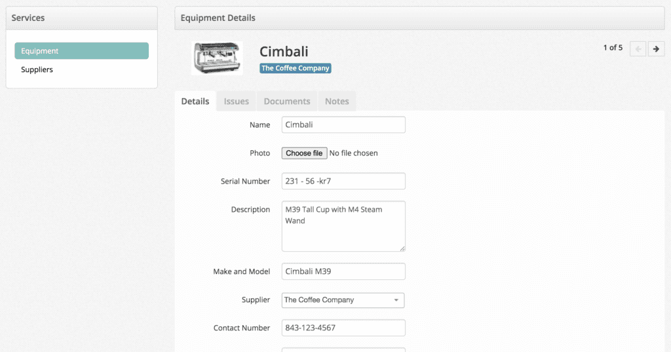Viewport: 671px width, 352px height.
Task: Click the Cimbali heading title
Action: pyautogui.click(x=284, y=51)
